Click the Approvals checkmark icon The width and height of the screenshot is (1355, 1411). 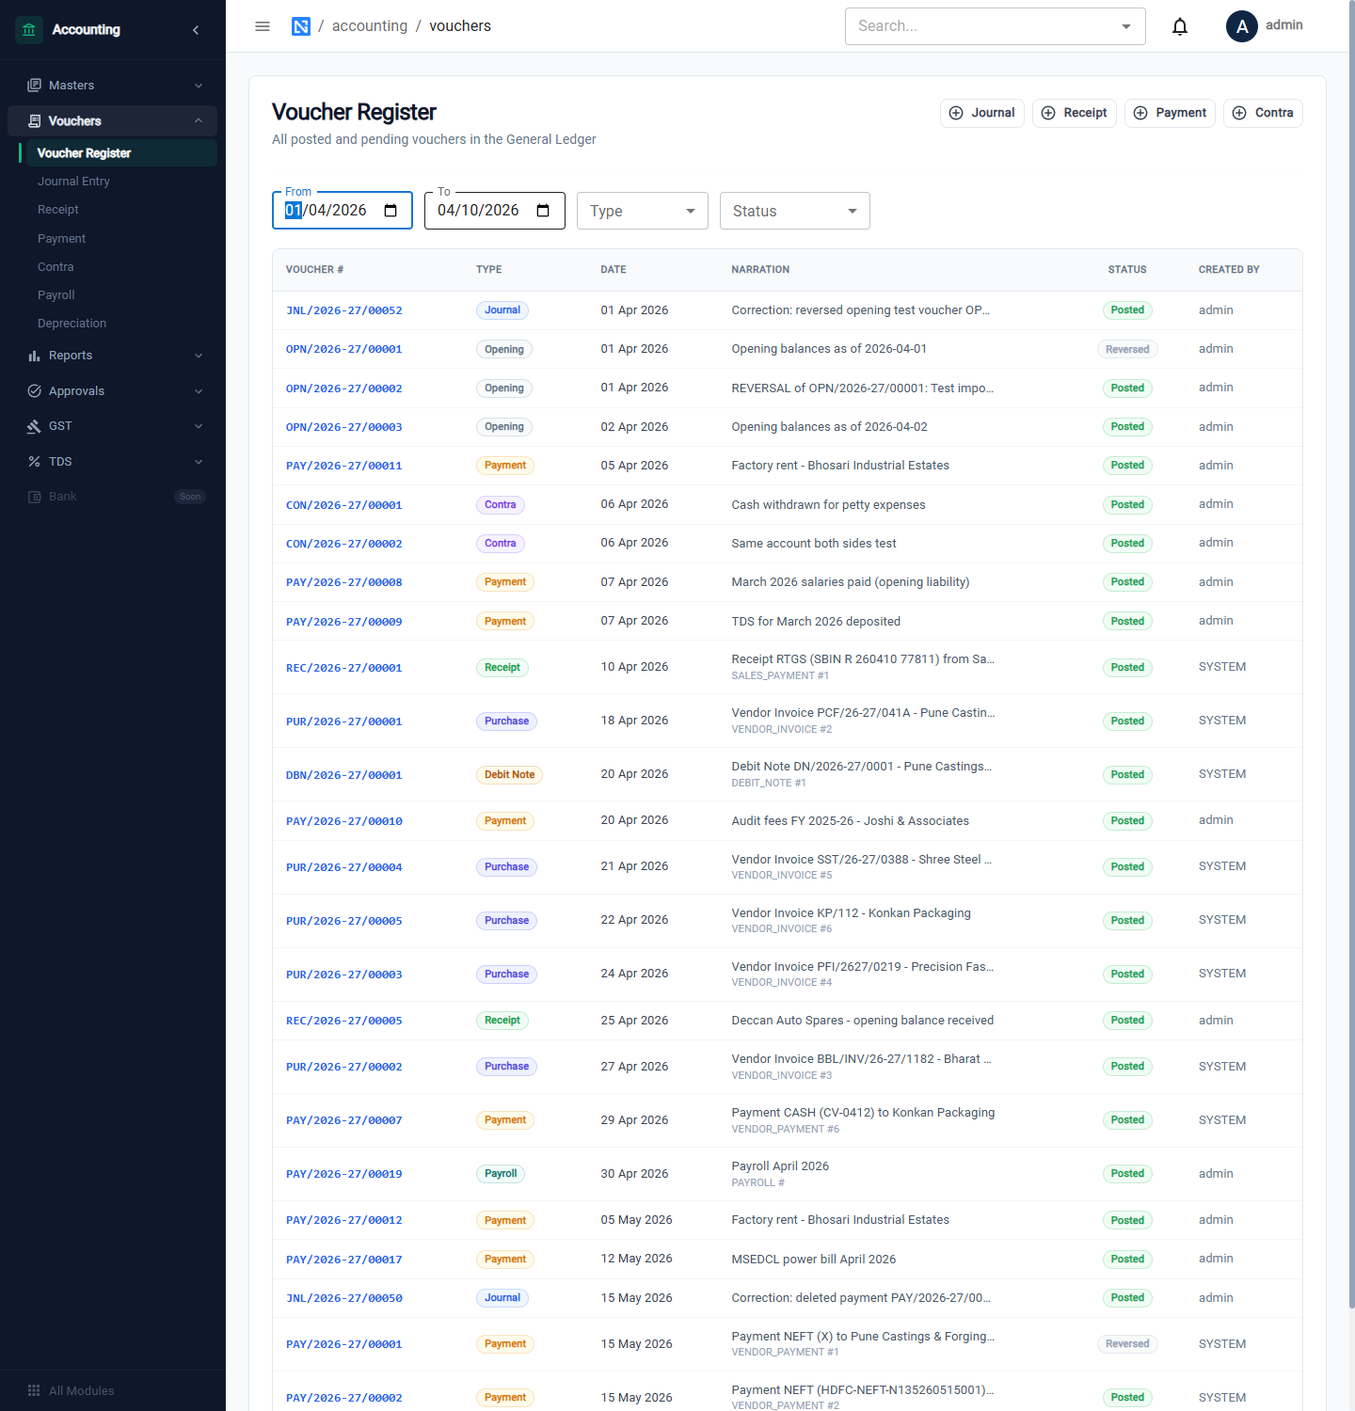coord(35,391)
